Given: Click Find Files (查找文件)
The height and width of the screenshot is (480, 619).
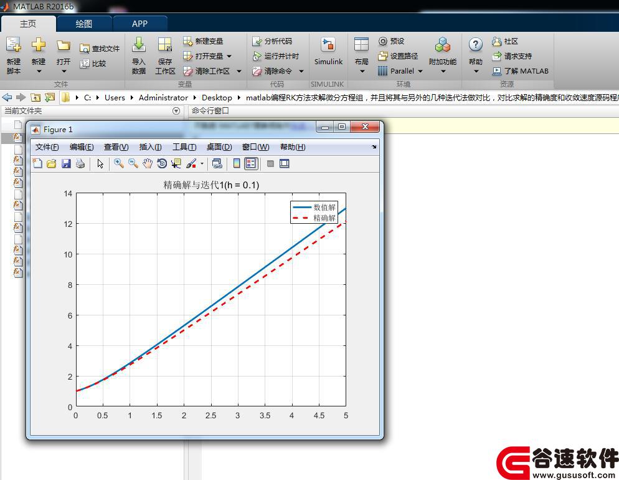Looking at the screenshot, I should click(x=100, y=48).
